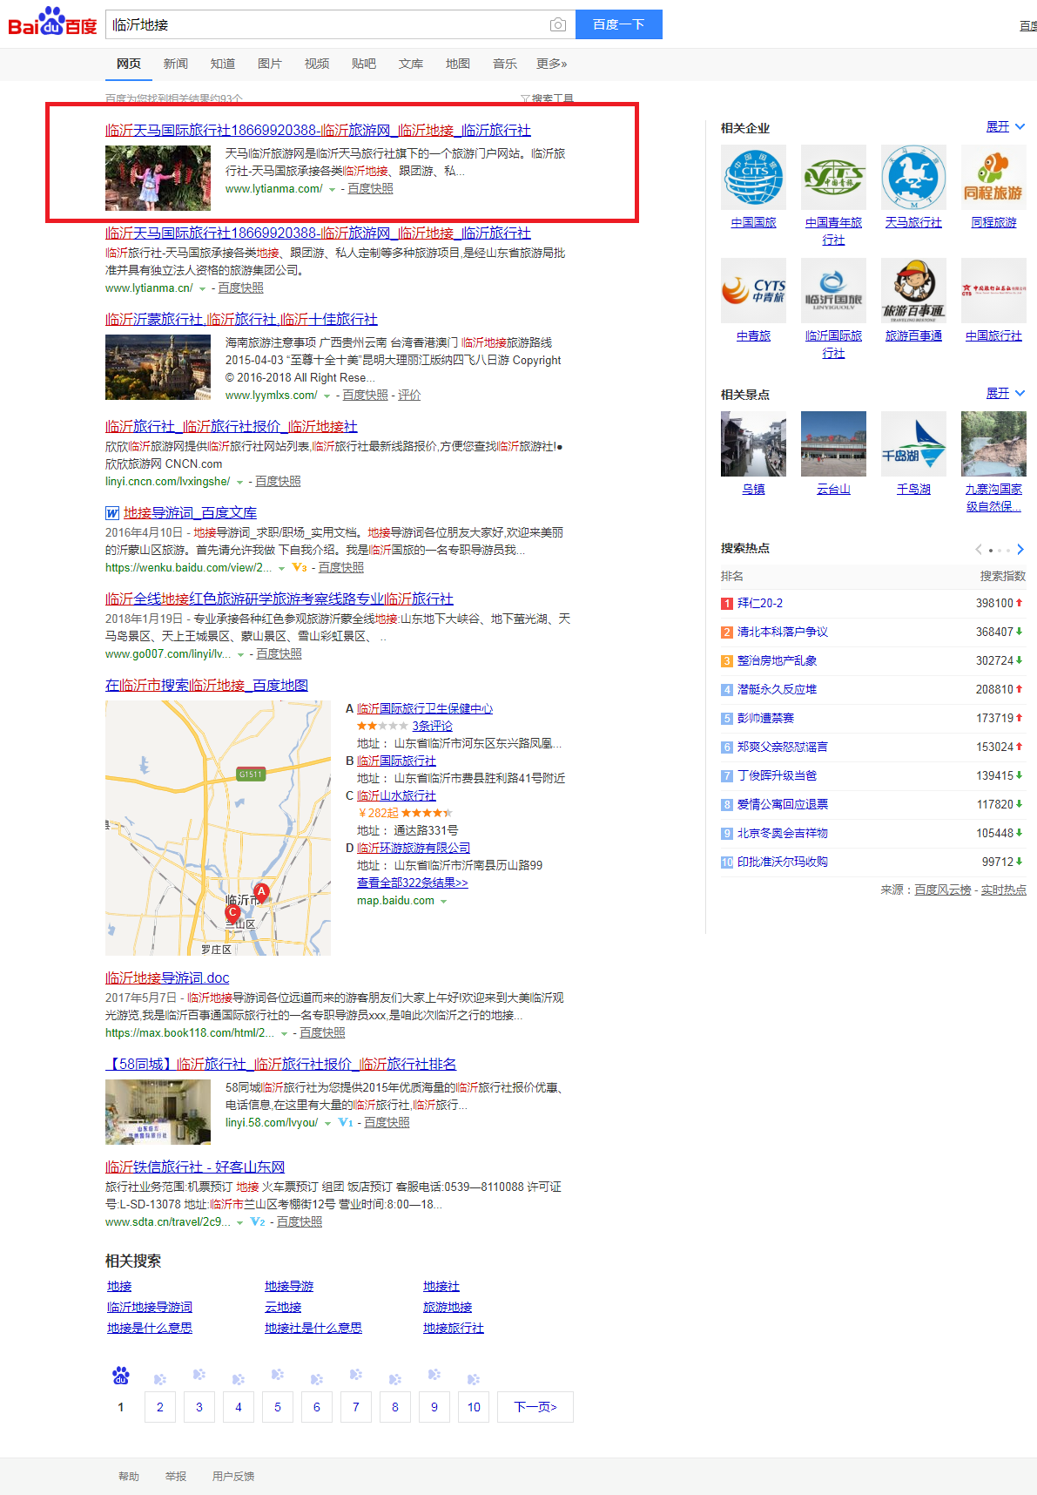Go to results page 10
Image resolution: width=1037 pixels, height=1495 pixels.
(474, 1407)
